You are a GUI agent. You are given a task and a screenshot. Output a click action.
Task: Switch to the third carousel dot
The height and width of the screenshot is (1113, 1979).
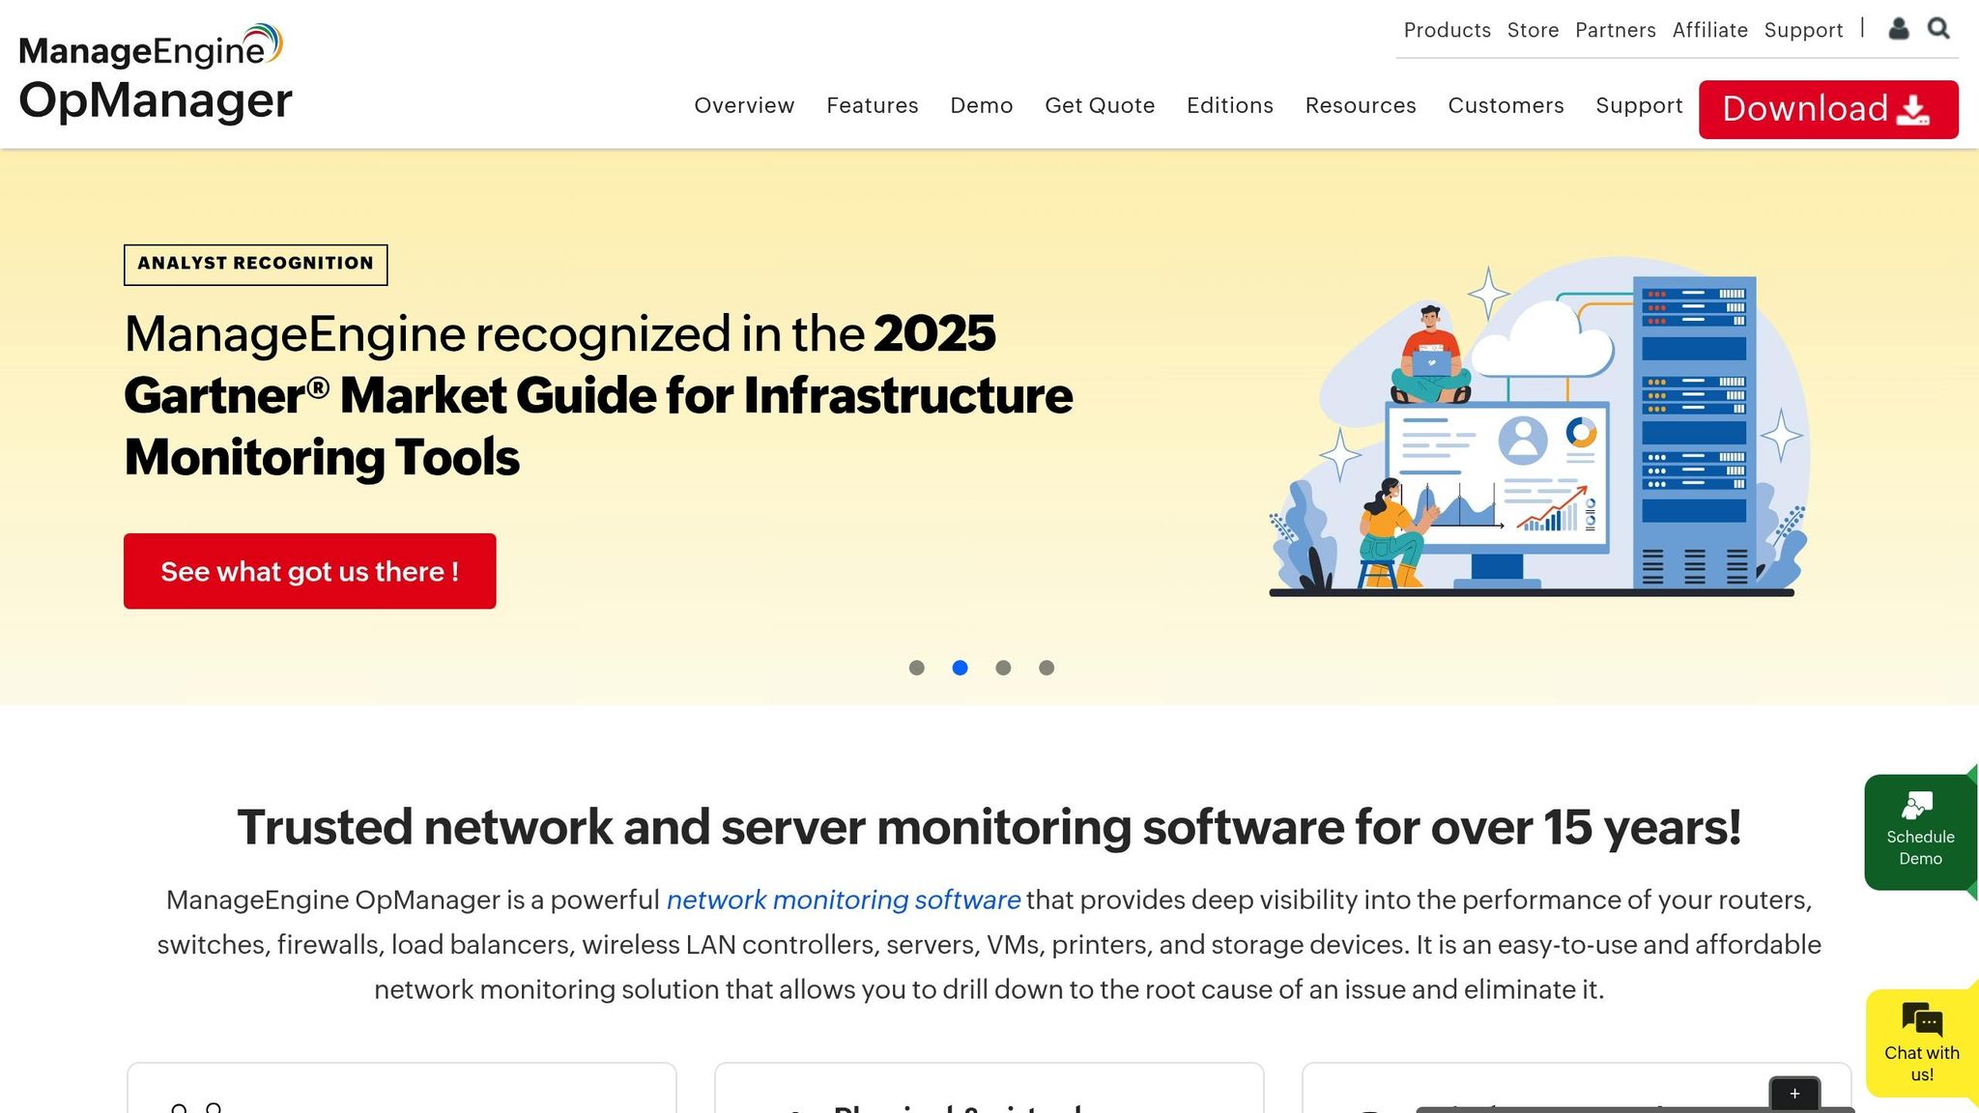[1003, 668]
